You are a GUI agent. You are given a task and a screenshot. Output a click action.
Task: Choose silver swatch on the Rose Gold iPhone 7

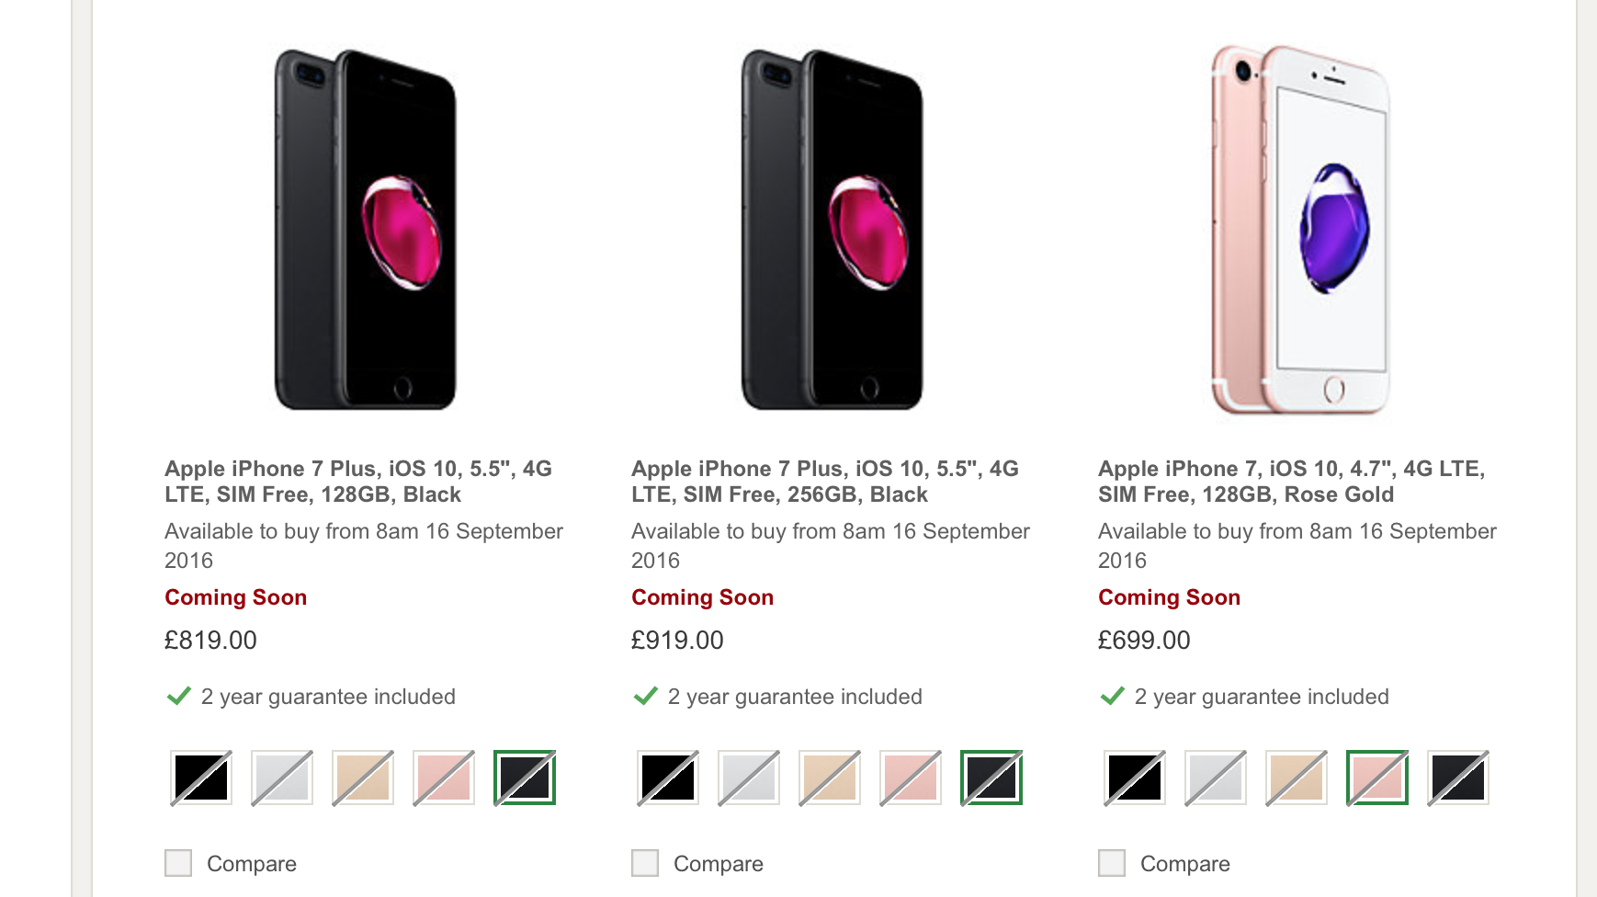coord(1216,778)
